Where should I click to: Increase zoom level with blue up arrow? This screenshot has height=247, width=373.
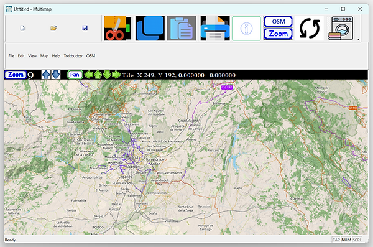coord(45,75)
